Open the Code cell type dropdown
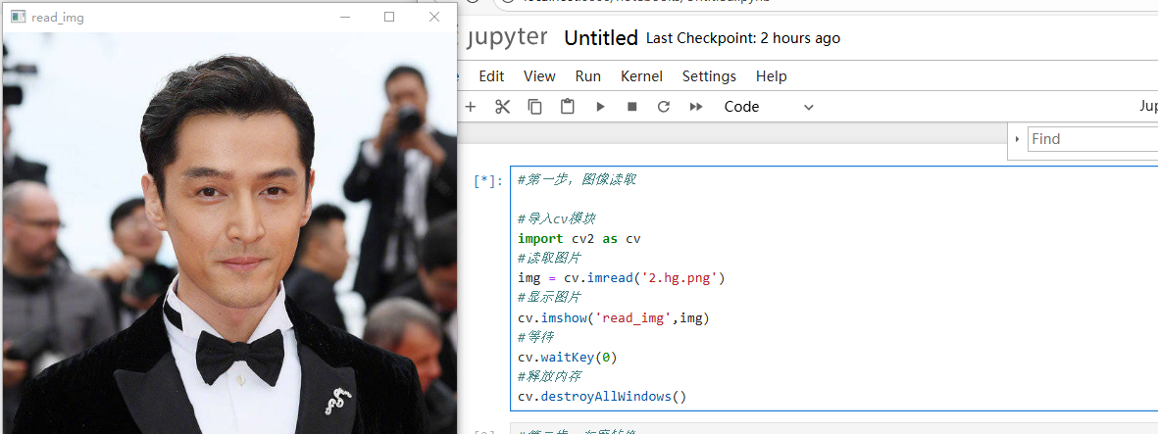This screenshot has width=1158, height=434. point(769,107)
